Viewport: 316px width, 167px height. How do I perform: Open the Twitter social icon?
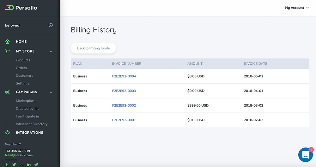(x=14, y=164)
